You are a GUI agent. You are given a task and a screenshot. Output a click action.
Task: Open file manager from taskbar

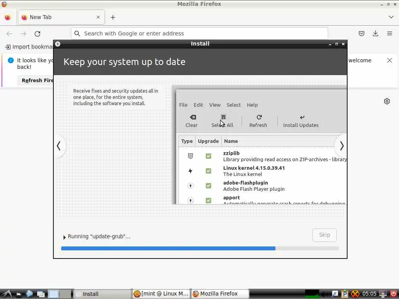tap(19, 294)
